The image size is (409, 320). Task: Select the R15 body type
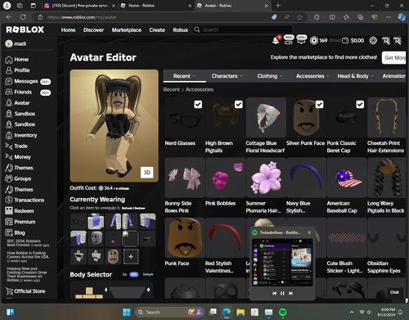pyautogui.click(x=133, y=274)
